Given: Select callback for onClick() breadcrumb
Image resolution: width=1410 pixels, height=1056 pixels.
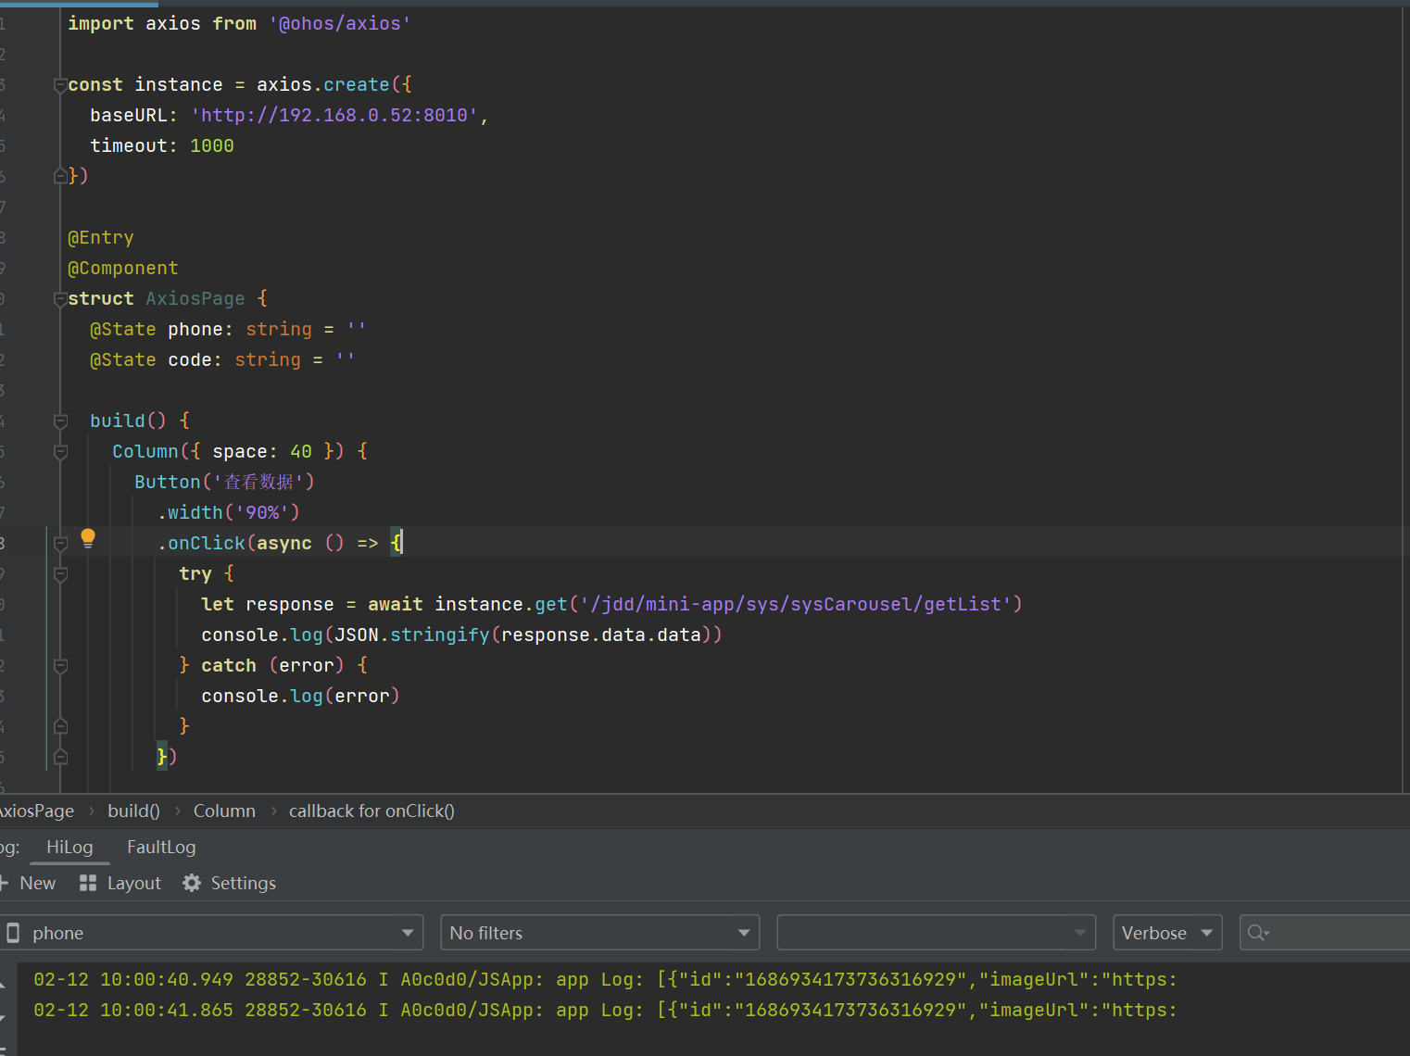Looking at the screenshot, I should coord(371,811).
